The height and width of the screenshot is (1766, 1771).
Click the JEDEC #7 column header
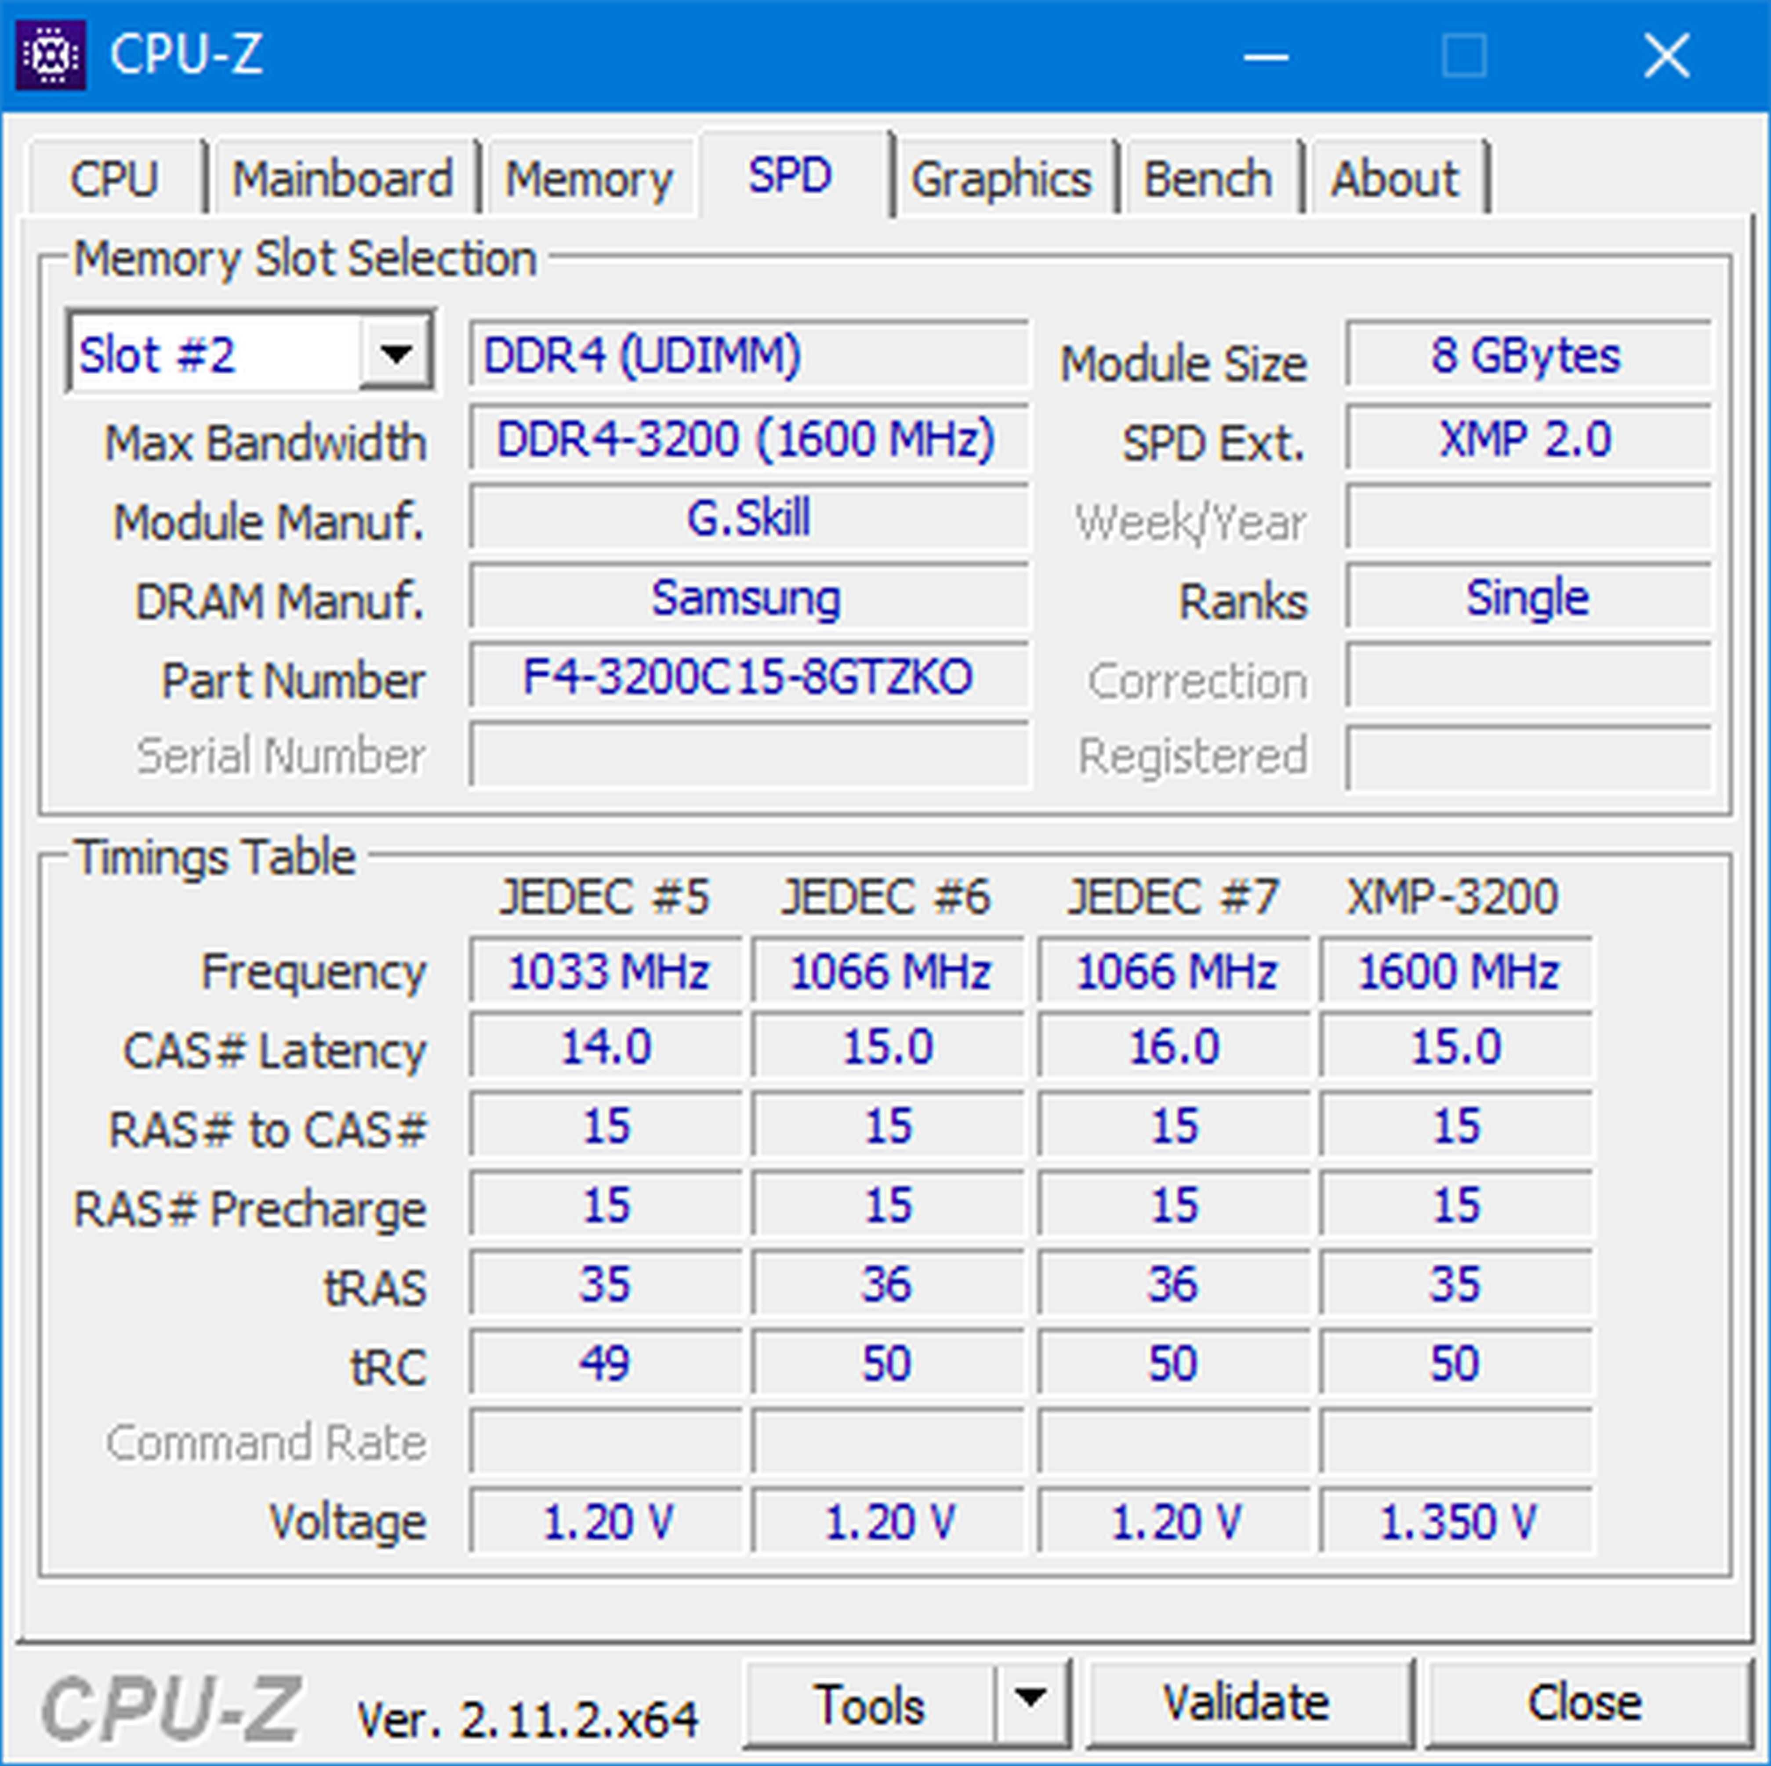click(x=1173, y=896)
